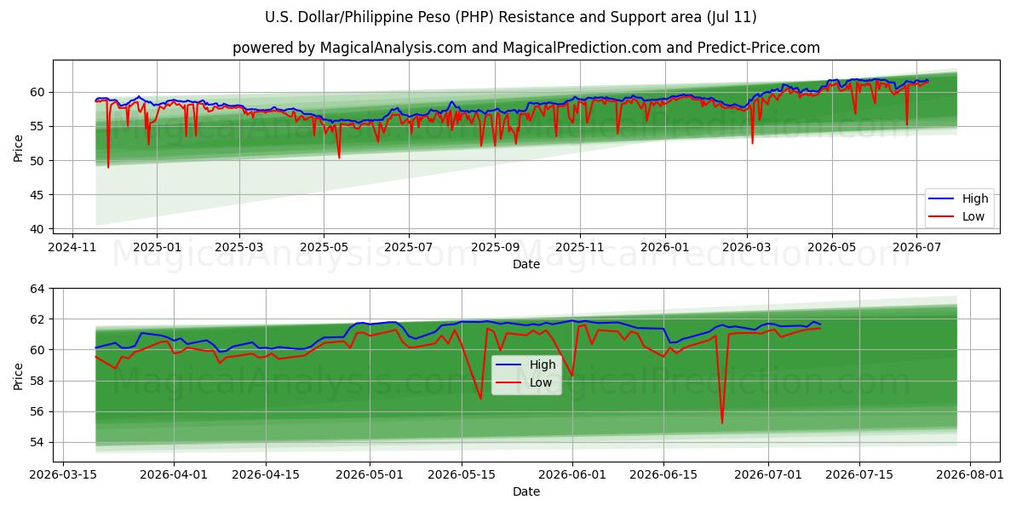The image size is (1022, 511).
Task: Click the 'Date' x-axis label under the bottom chart
Action: (x=526, y=492)
